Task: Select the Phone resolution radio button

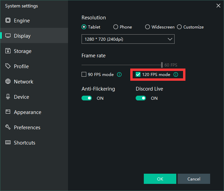Action: coord(116,27)
